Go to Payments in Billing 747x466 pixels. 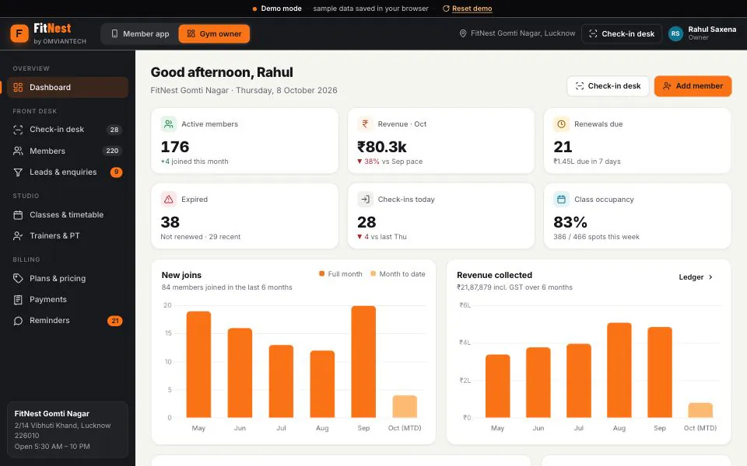tap(68, 300)
